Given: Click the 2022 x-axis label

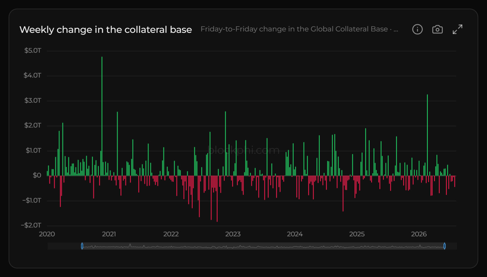Looking at the screenshot, I should 171,234.
